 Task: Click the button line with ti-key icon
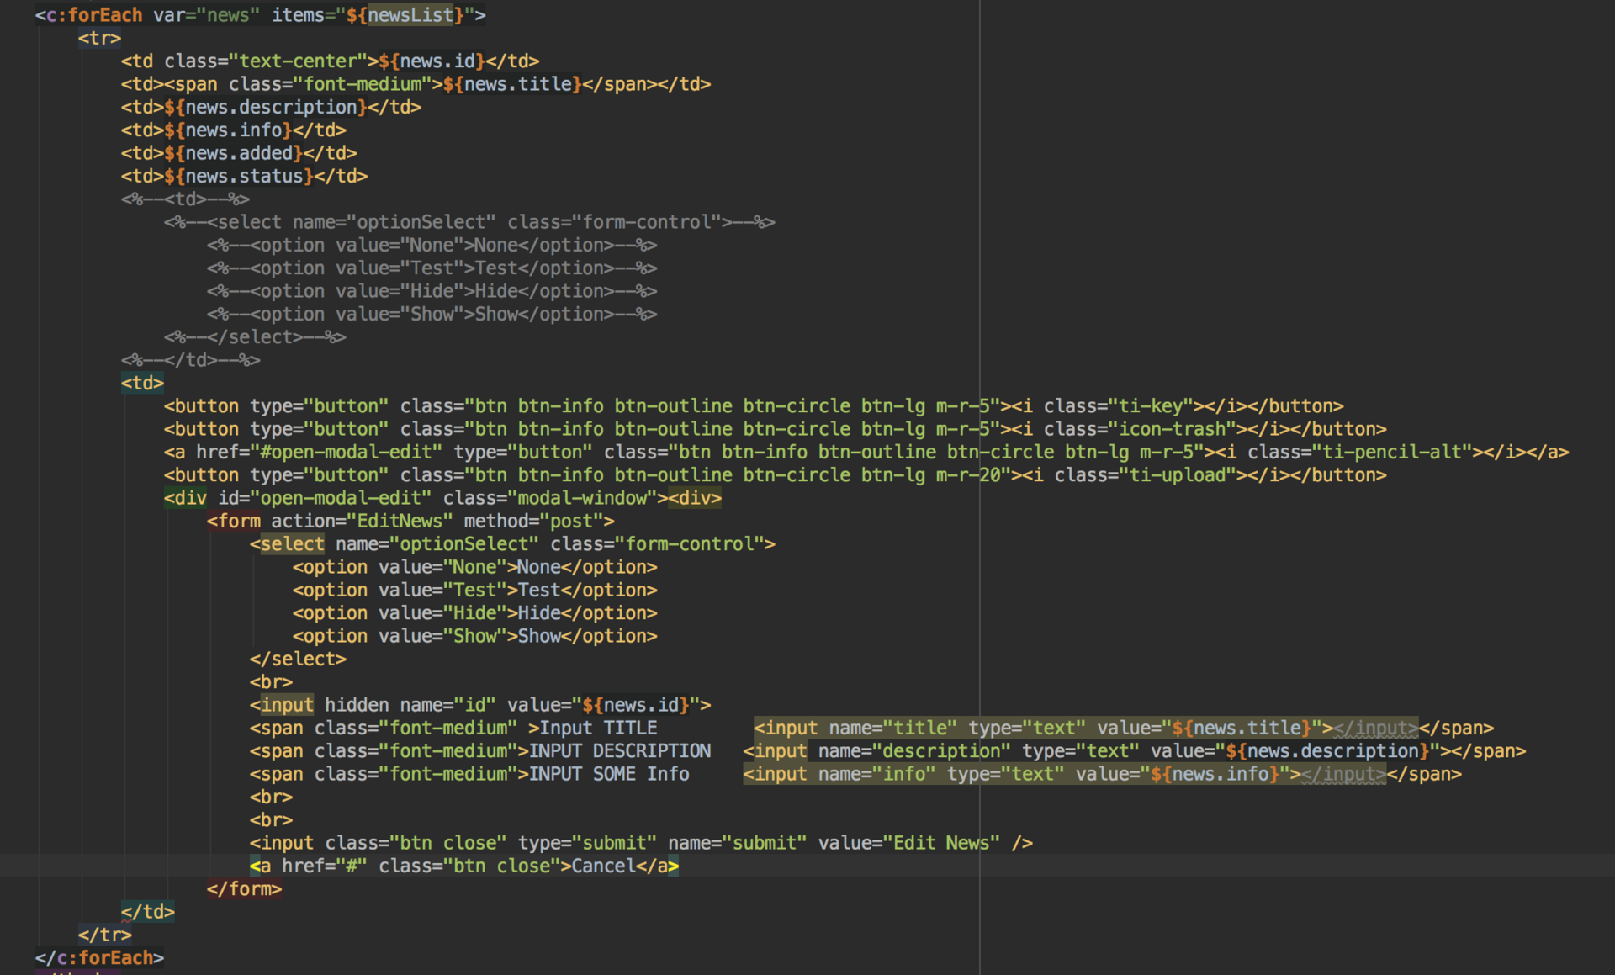(x=754, y=406)
